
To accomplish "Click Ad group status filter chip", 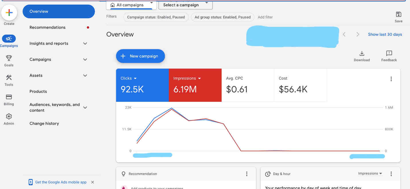I will (222, 17).
